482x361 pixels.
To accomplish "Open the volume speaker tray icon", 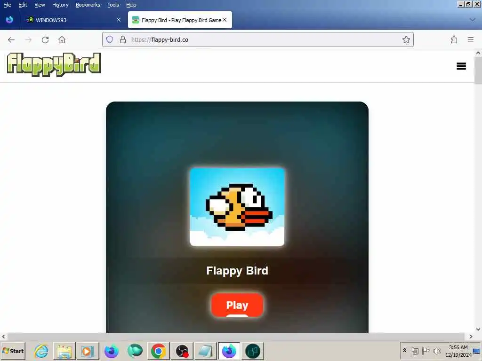I will click(437, 351).
